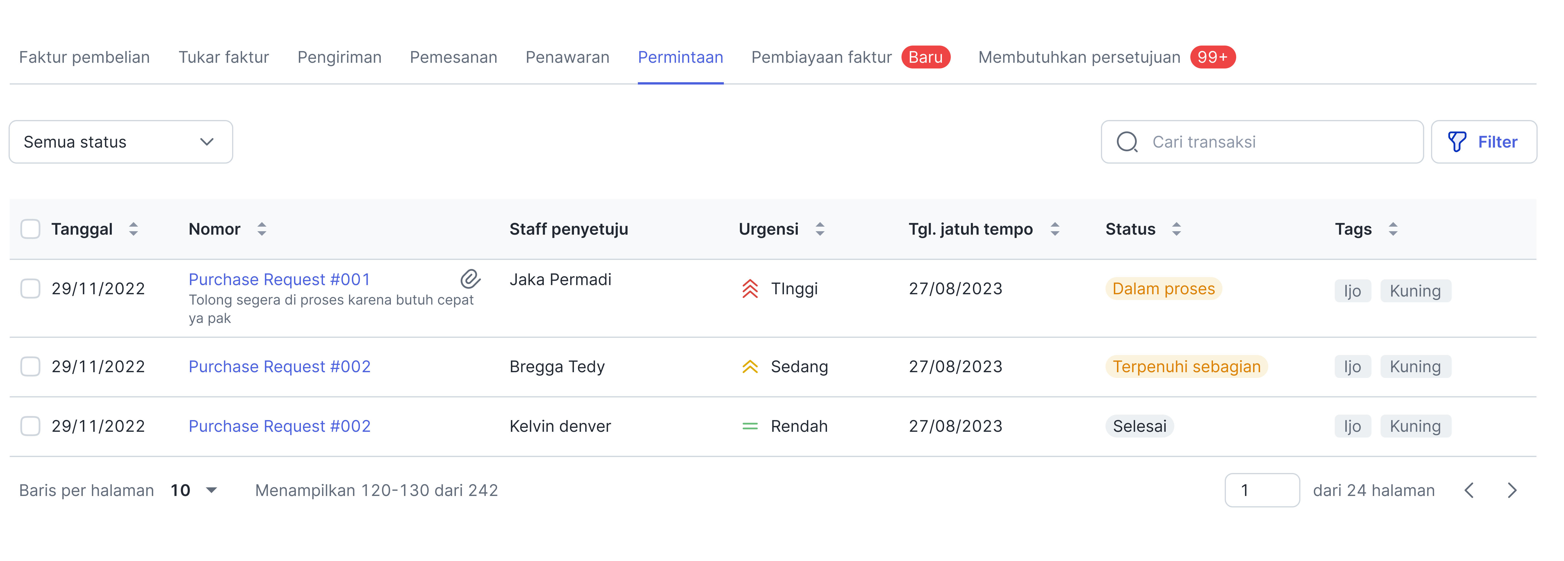This screenshot has height=561, width=1564.
Task: Check the Kelvin denver row checkbox
Action: pyautogui.click(x=30, y=426)
